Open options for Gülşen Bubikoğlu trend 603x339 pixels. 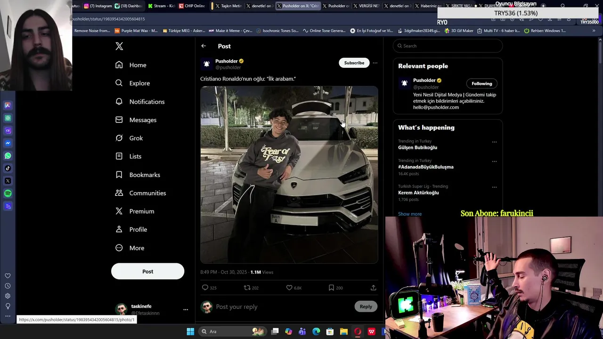click(494, 142)
